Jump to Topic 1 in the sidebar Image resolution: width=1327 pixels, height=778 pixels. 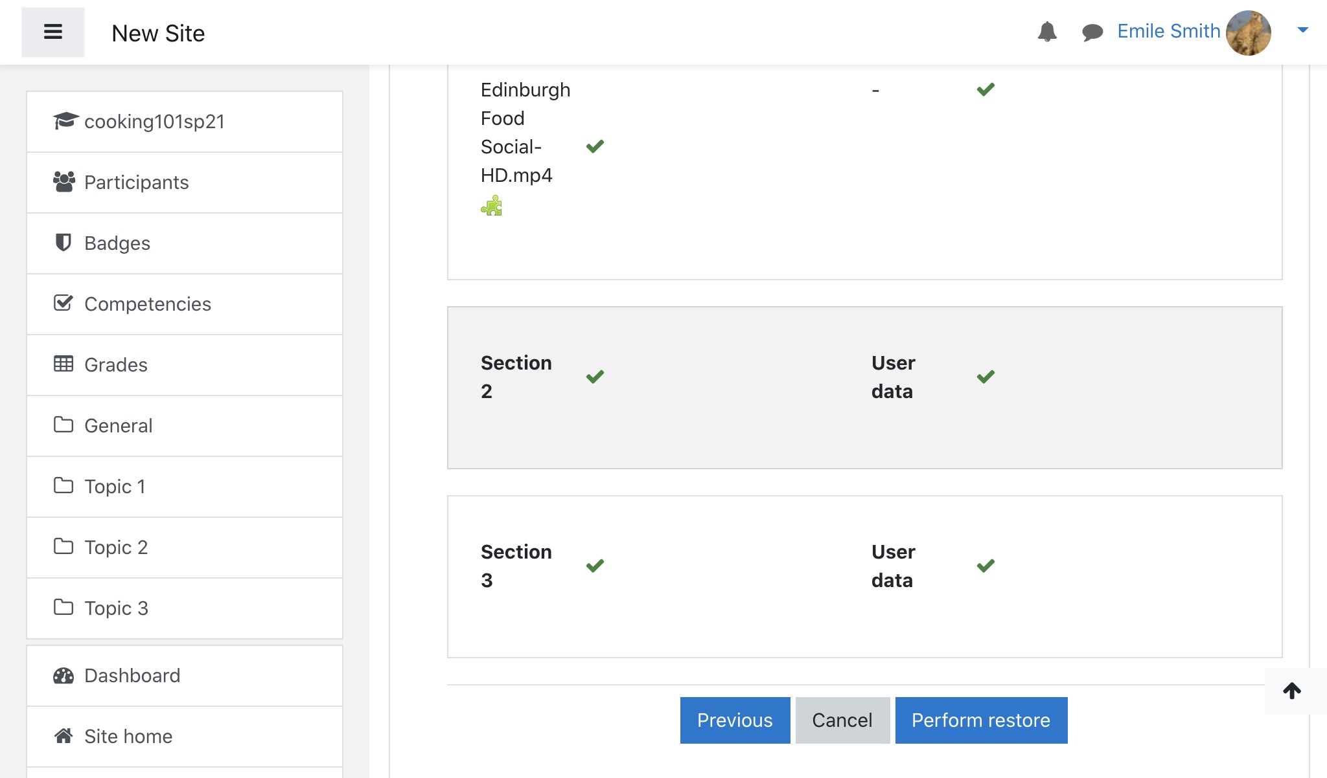pos(115,487)
